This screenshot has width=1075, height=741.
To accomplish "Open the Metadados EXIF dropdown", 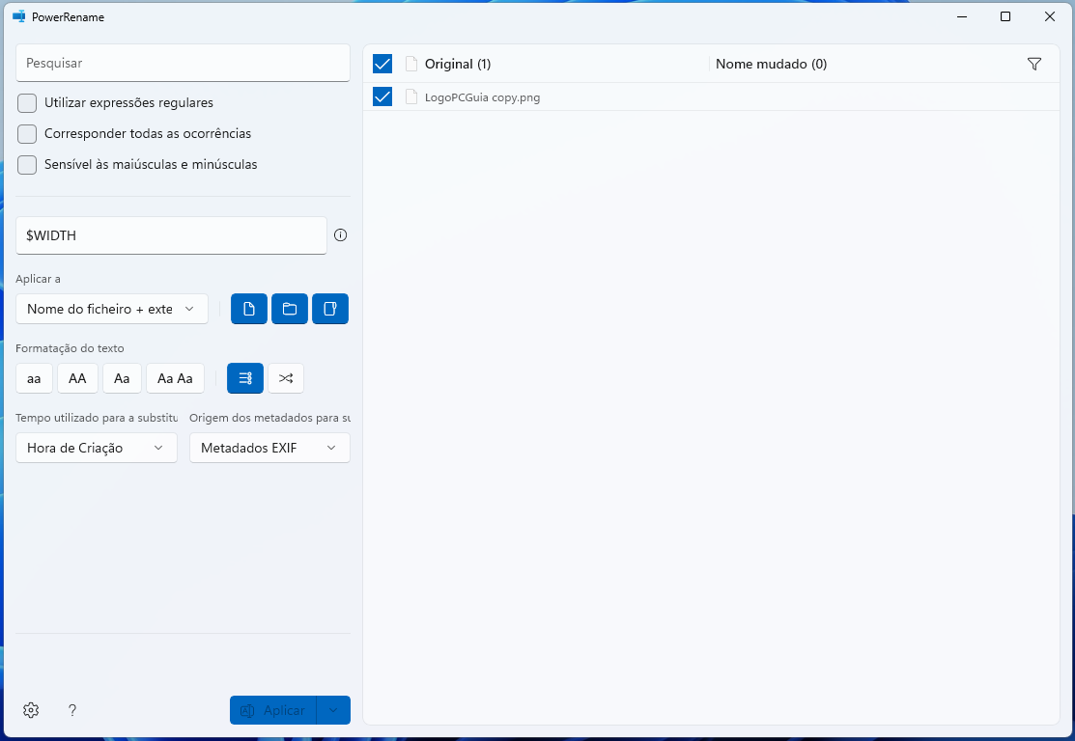I will click(269, 448).
